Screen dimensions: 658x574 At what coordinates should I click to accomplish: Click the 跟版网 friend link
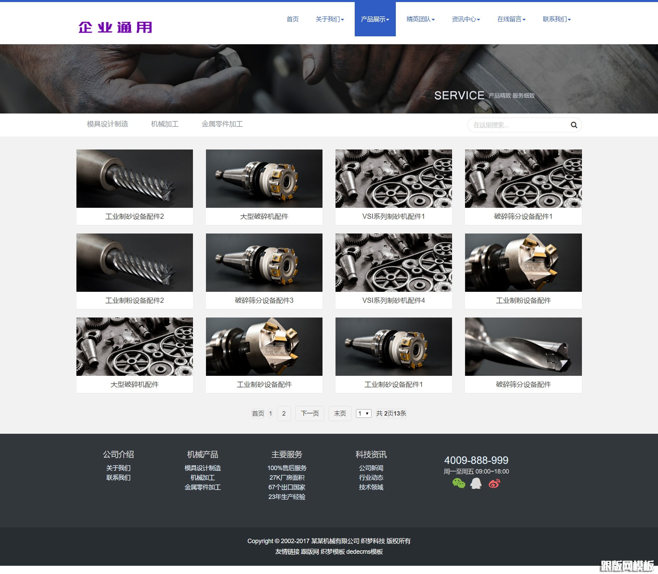[310, 552]
